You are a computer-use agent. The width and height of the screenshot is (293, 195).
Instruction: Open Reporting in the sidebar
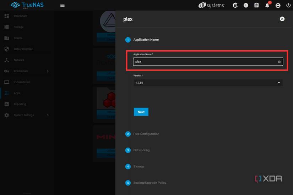pos(20,104)
